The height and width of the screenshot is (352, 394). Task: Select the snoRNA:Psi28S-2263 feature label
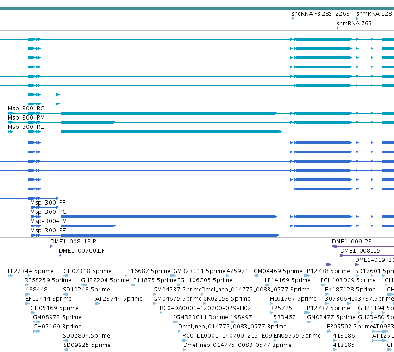point(320,14)
